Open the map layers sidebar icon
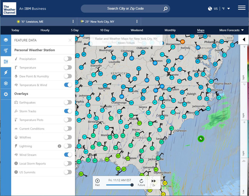Image resolution: width=249 pixels, height=196 pixels. tap(6, 40)
